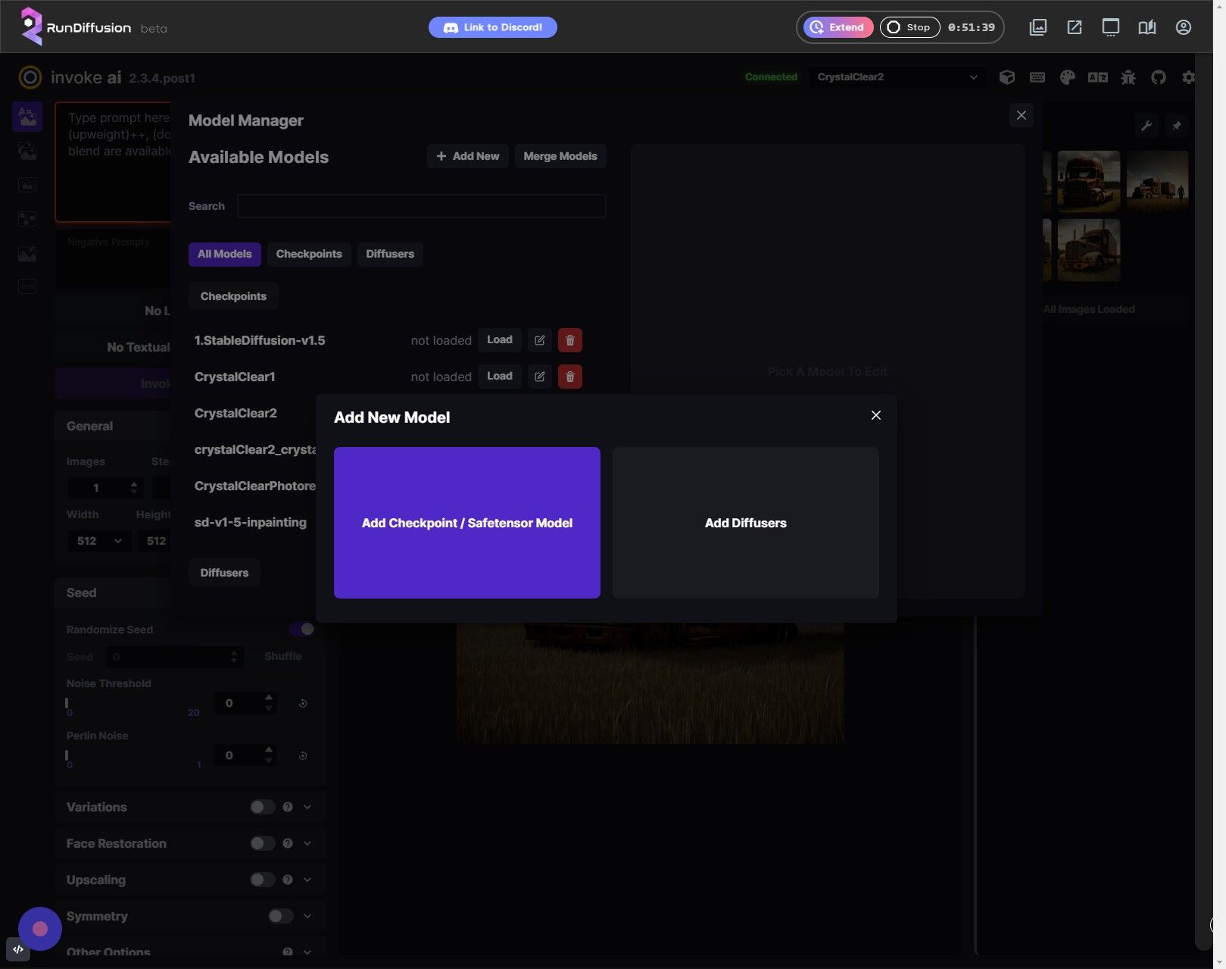Click the model Search input field
The image size is (1226, 969).
click(421, 206)
